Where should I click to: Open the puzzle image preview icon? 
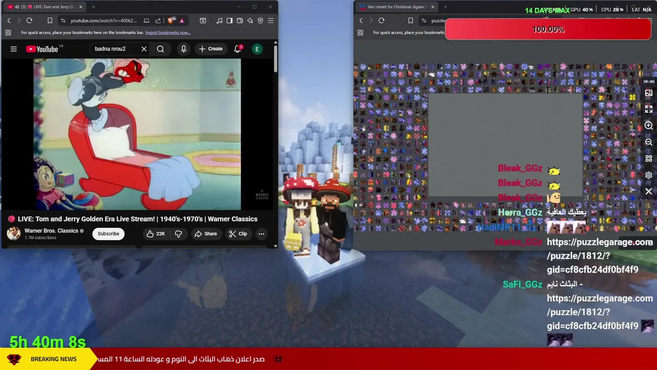coord(649,93)
